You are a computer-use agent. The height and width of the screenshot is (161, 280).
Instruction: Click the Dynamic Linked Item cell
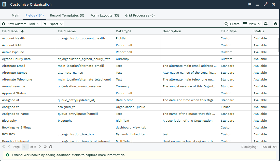pos(137,134)
